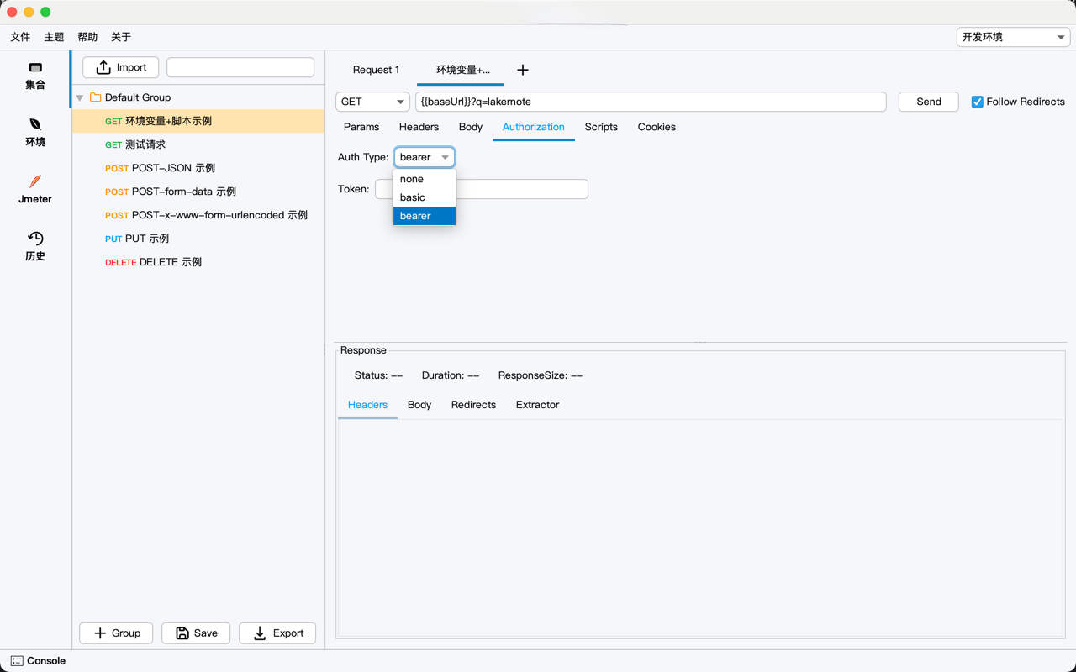Image resolution: width=1076 pixels, height=672 pixels.
Task: Add a new request tab
Action: [523, 70]
